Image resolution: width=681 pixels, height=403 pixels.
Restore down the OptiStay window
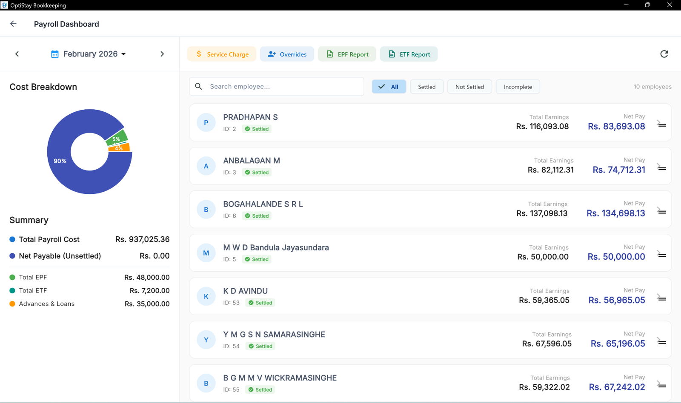pyautogui.click(x=647, y=5)
